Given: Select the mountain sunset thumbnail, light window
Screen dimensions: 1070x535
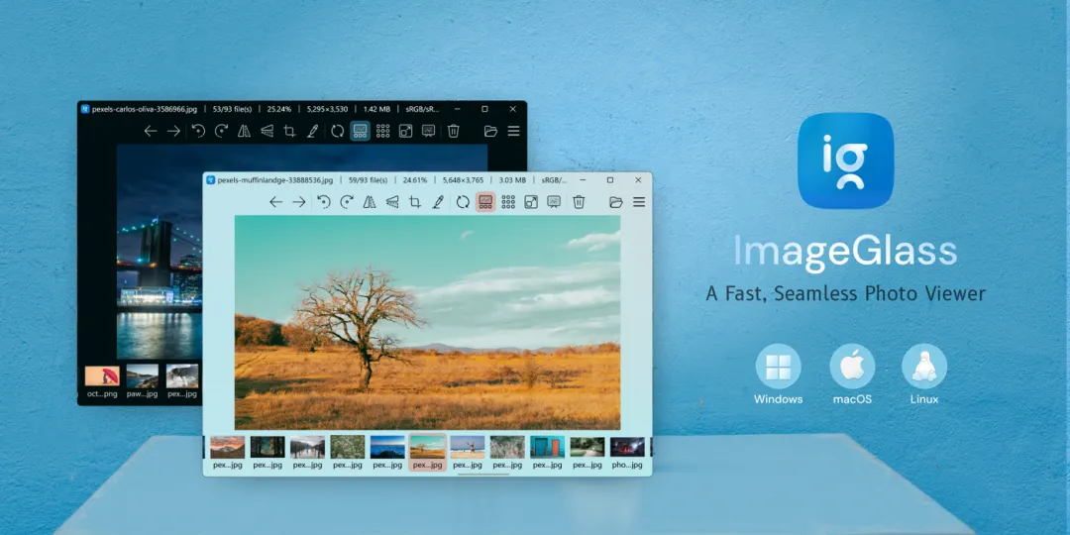Looking at the screenshot, I should coord(227,453).
